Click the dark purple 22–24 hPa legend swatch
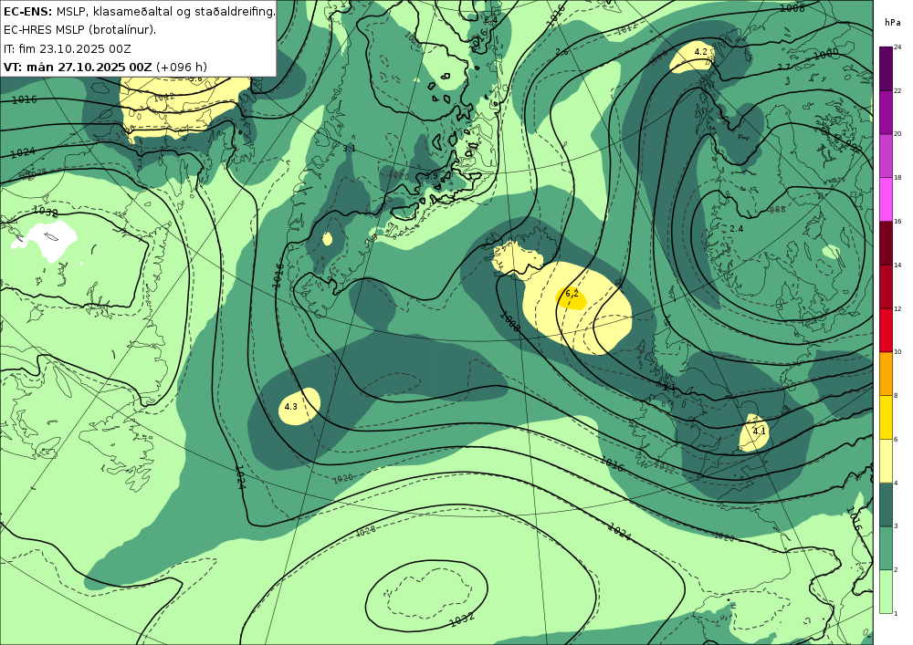Viewport: 913px width, 645px height. click(x=886, y=68)
